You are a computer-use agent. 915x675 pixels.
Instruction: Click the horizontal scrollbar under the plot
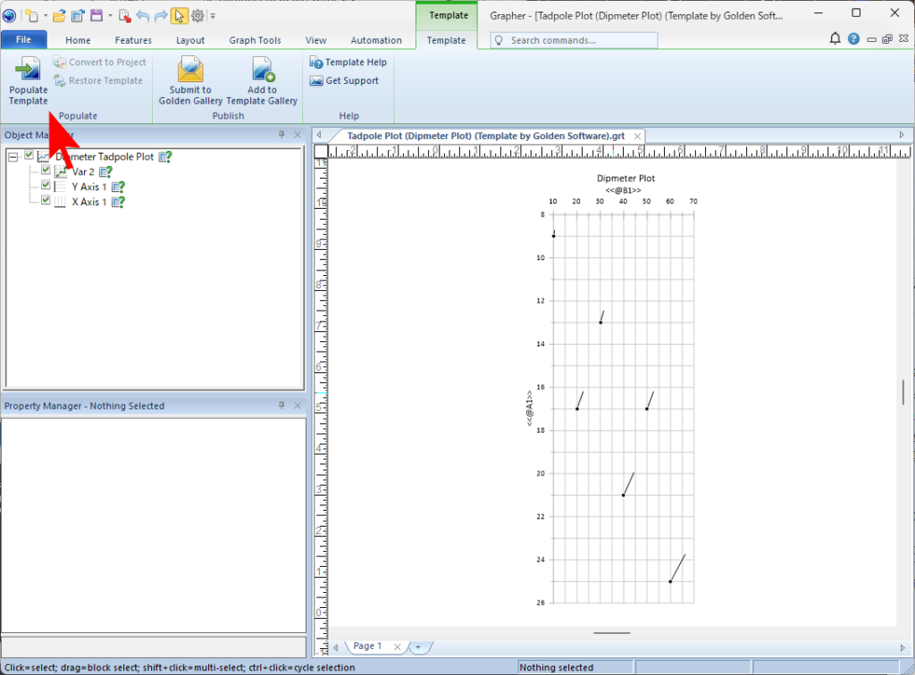click(611, 633)
